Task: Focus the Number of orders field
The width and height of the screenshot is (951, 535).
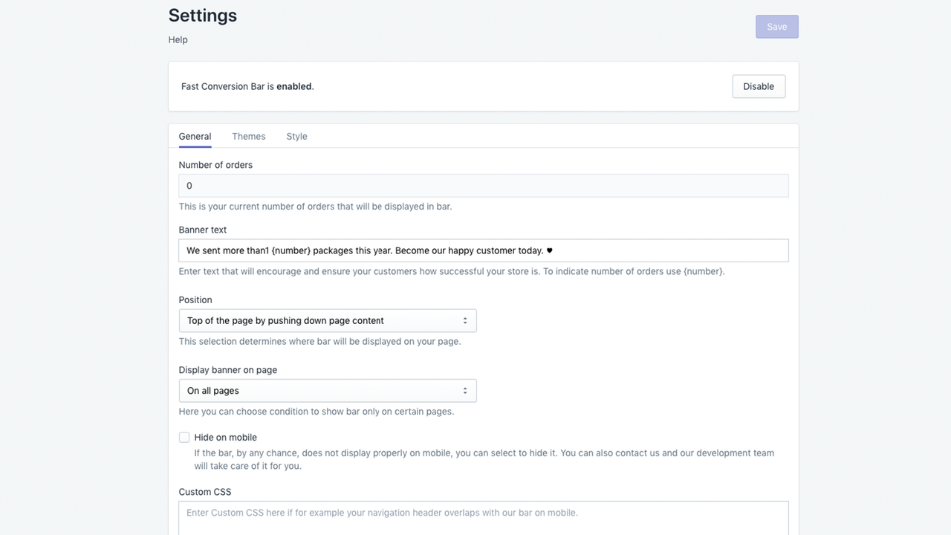Action: pyautogui.click(x=484, y=186)
